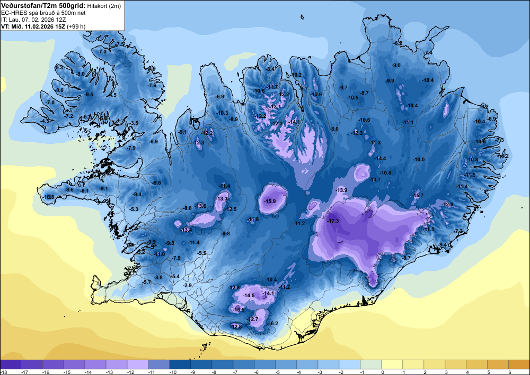530x375 pixels.
Task: Click the -13.3 label on Langjökull
Action: 222,199
